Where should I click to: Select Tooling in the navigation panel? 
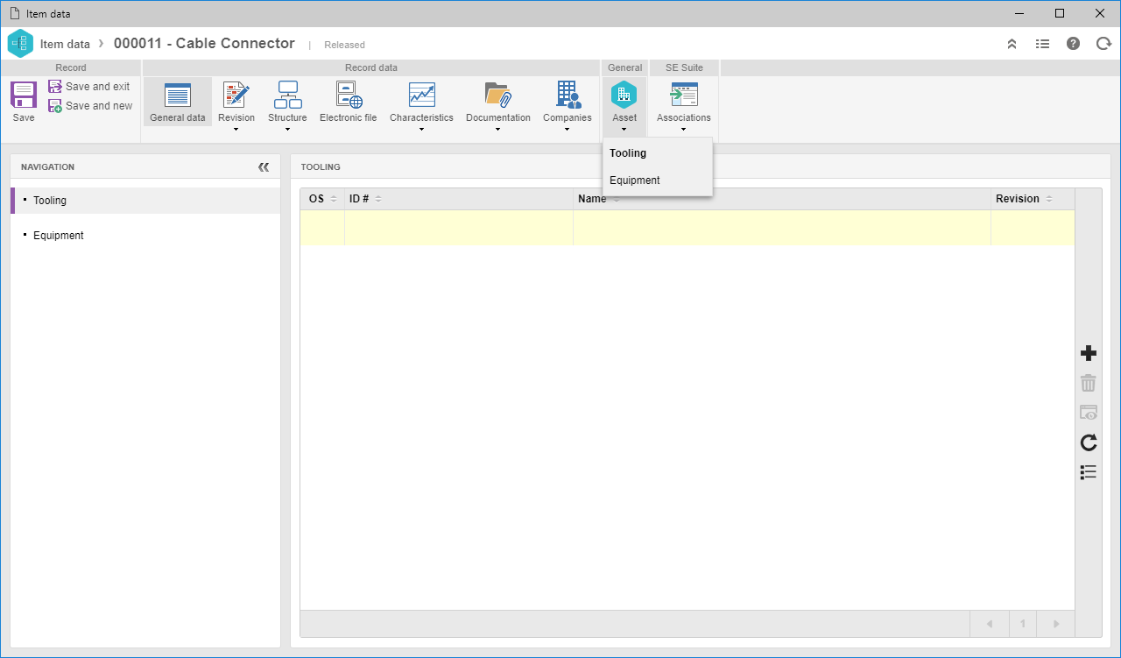(x=145, y=201)
